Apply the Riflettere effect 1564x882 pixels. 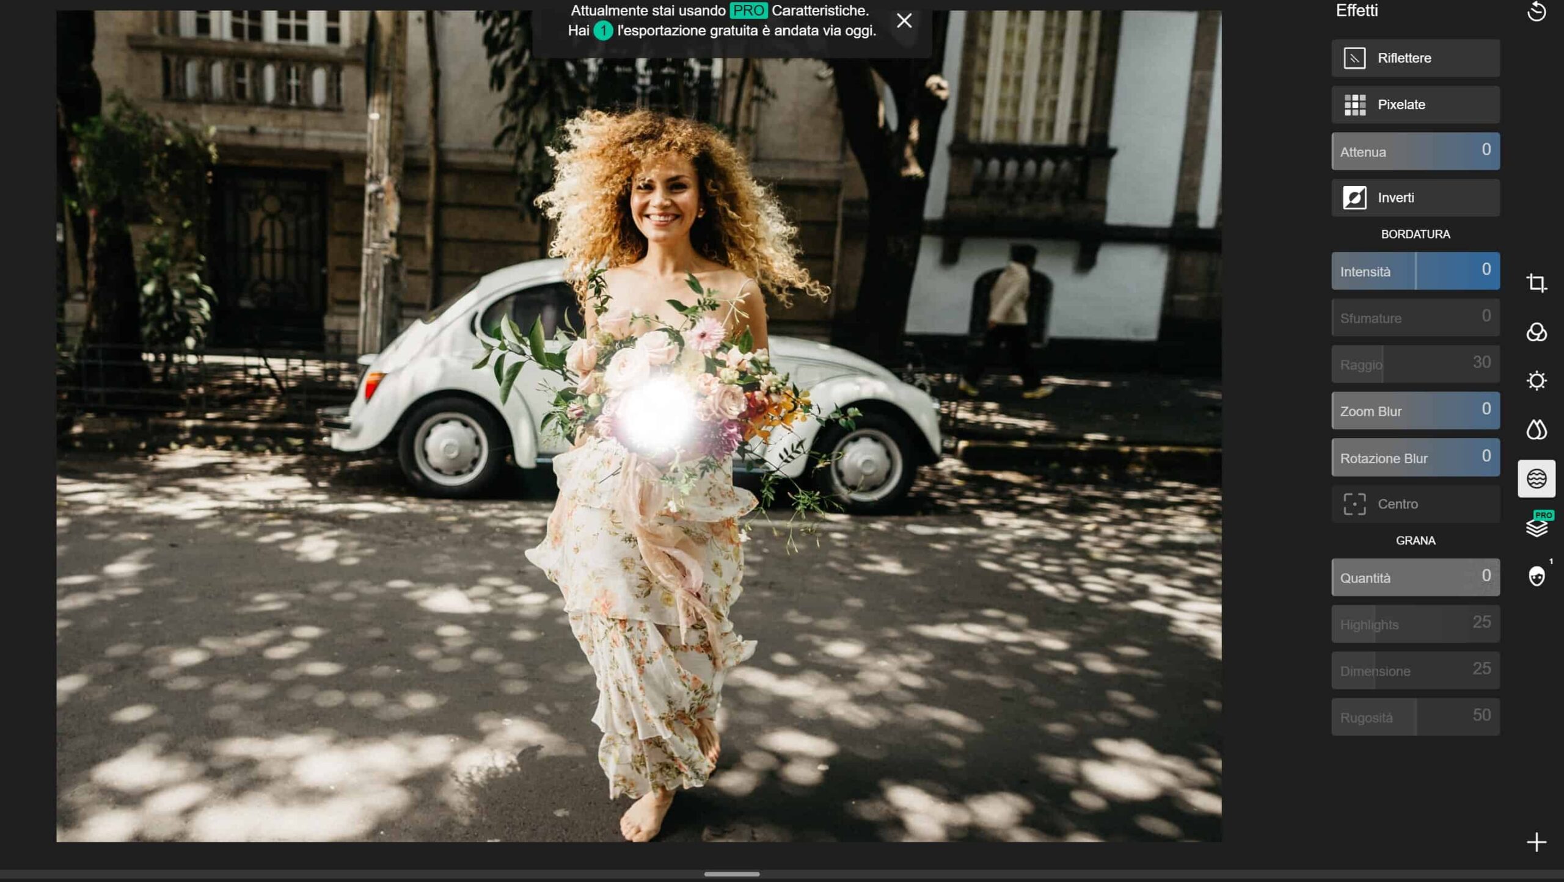1416,58
